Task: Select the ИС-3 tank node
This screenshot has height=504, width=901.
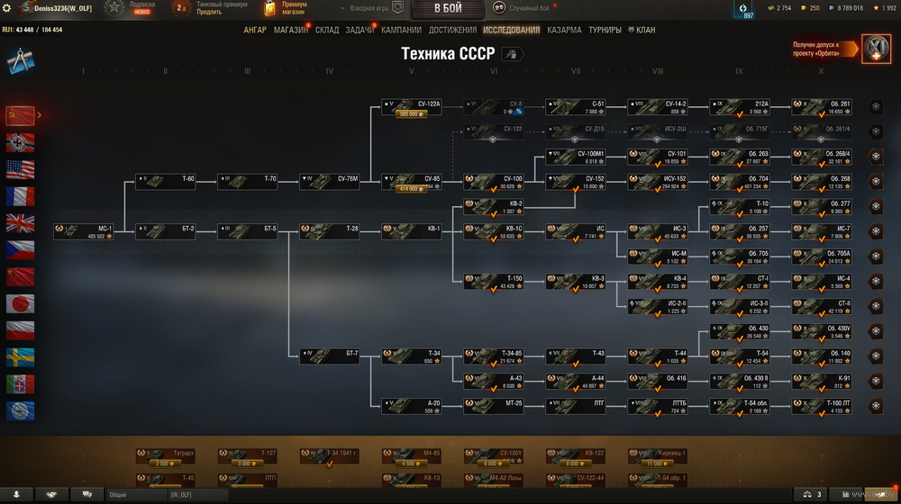Action: (658, 231)
